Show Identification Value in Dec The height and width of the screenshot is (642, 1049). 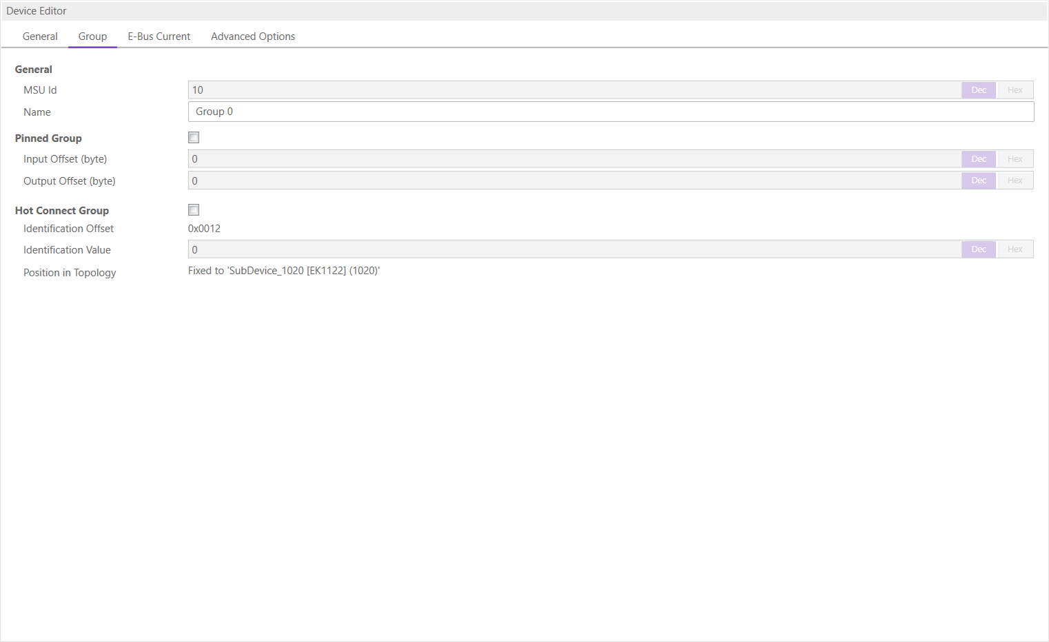[x=979, y=249]
